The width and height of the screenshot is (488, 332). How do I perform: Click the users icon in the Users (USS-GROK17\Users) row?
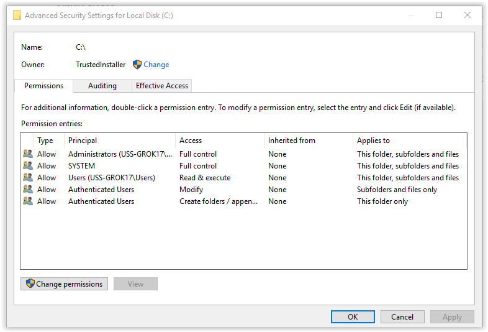[28, 177]
